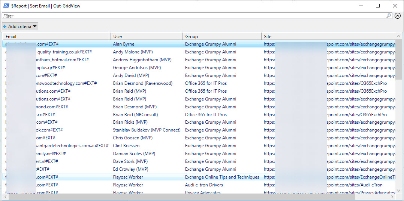This screenshot has width=404, height=201.
Task: Maximize the Out-GridView window
Action: (x=378, y=6)
